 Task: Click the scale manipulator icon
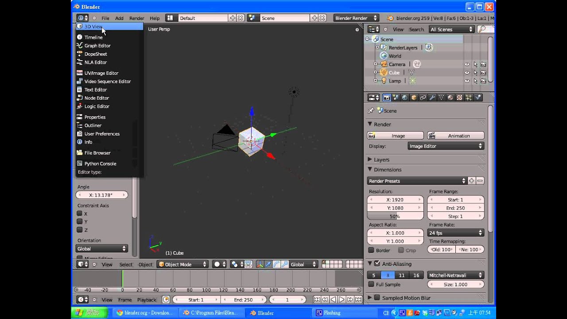(x=285, y=265)
